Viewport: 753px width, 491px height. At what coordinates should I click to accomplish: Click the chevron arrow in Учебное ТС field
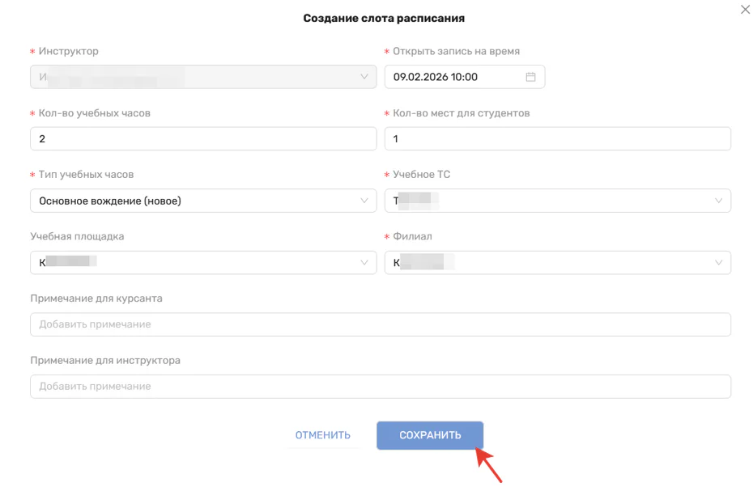pyautogui.click(x=718, y=201)
